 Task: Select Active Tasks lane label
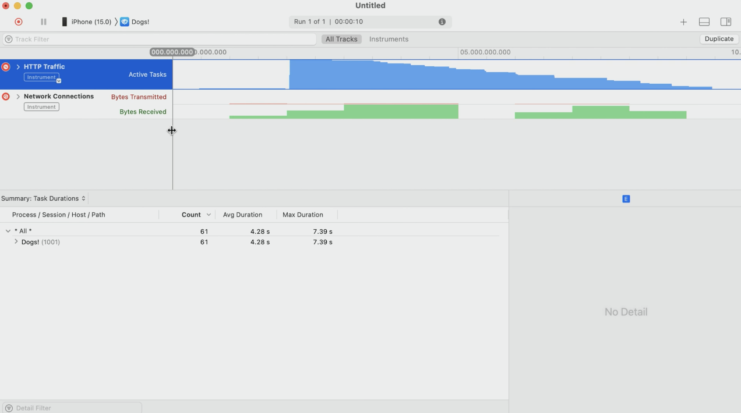[x=147, y=74]
